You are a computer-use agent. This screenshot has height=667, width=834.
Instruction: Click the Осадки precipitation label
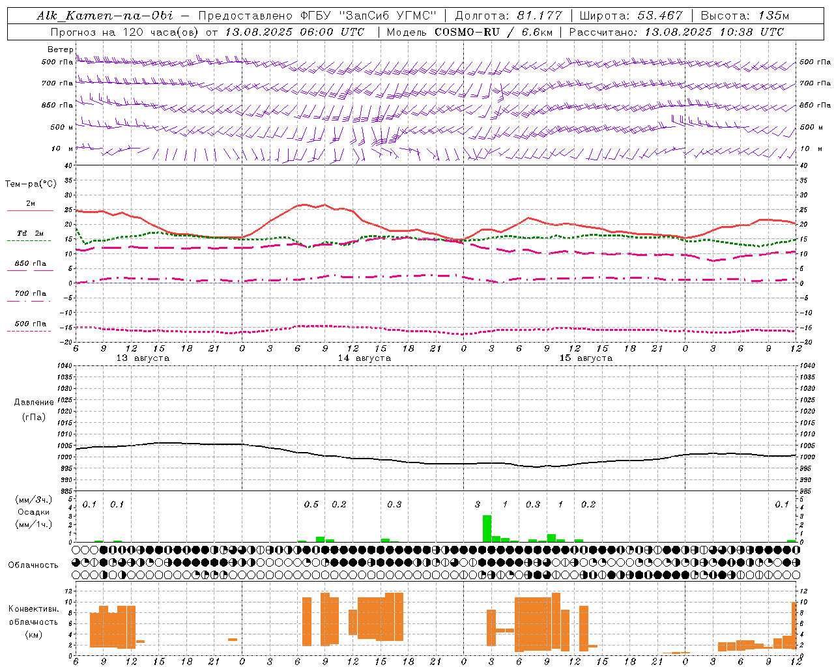[34, 512]
